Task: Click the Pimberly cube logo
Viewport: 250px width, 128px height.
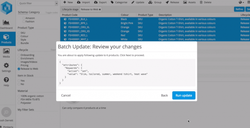Action: (6, 8)
